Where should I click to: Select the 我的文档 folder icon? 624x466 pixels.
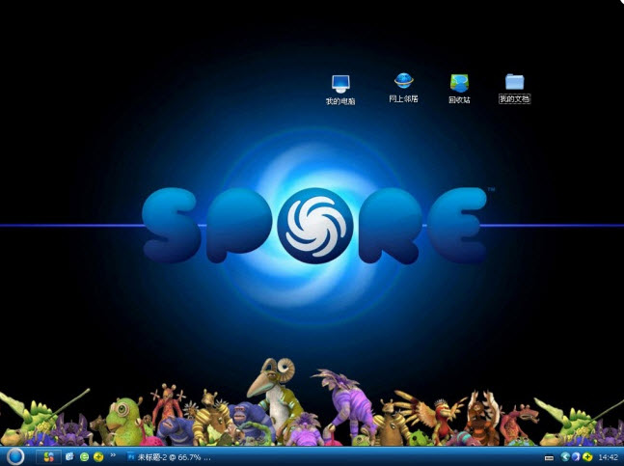515,82
